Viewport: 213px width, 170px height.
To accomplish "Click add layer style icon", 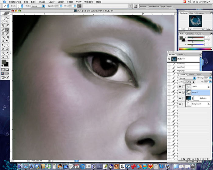I will pyautogui.click(x=184, y=159).
